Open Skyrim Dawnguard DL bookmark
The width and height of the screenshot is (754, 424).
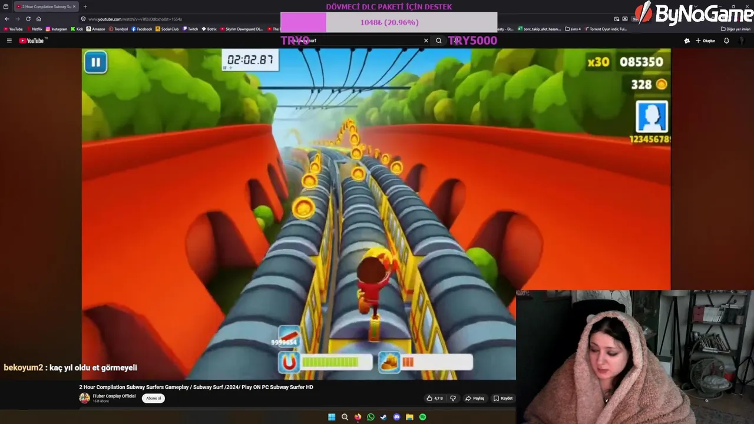[x=242, y=29]
